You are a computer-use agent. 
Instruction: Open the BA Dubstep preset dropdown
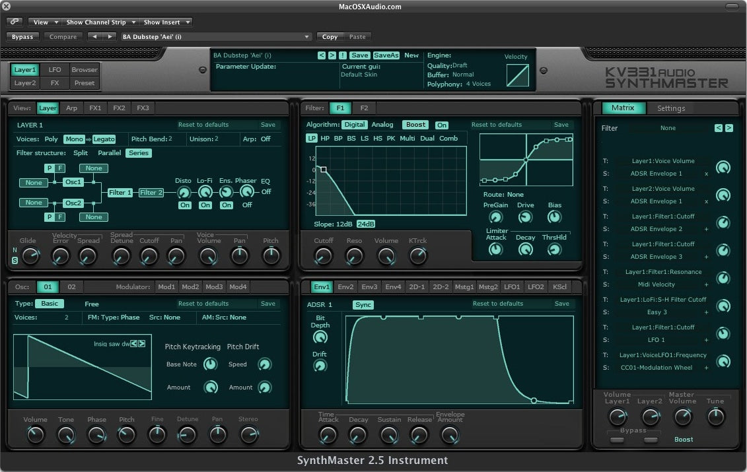point(215,37)
